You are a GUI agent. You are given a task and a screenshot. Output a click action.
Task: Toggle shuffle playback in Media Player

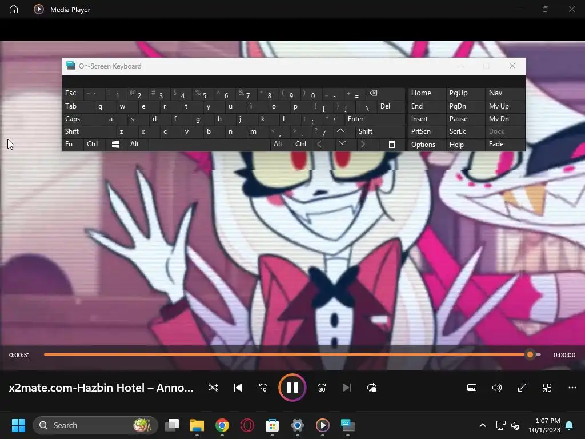[x=213, y=388]
